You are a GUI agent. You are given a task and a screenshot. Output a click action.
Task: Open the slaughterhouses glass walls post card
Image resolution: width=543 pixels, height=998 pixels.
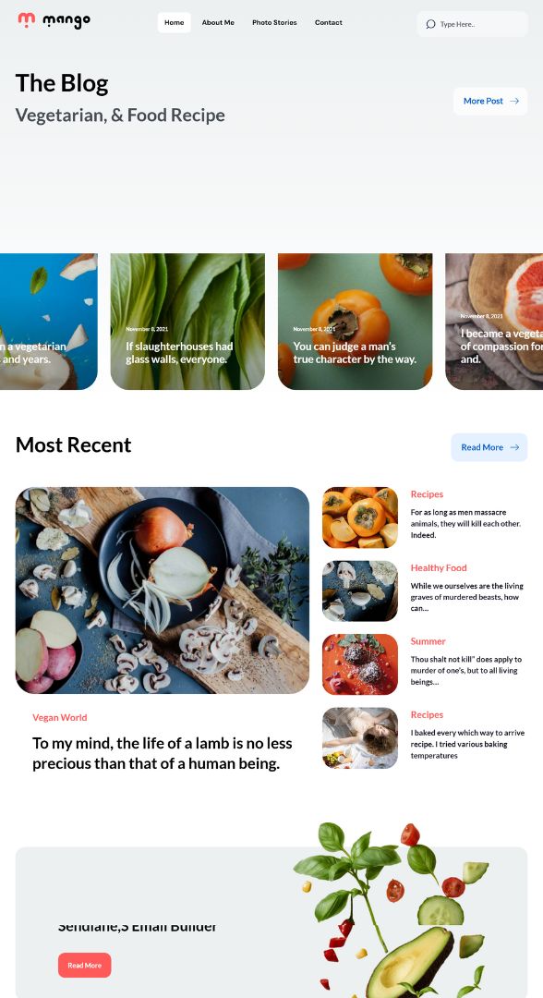(187, 322)
